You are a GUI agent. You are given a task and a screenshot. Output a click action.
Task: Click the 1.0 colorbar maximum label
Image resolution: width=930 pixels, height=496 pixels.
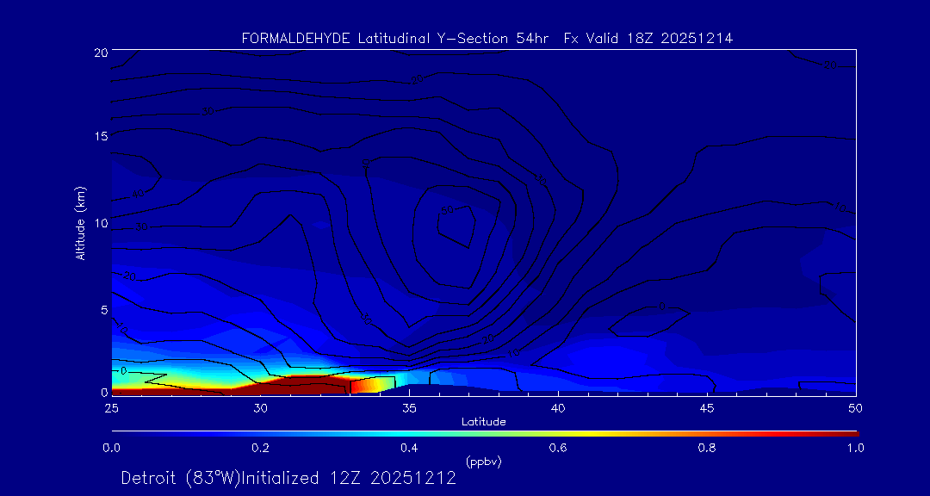tap(856, 448)
